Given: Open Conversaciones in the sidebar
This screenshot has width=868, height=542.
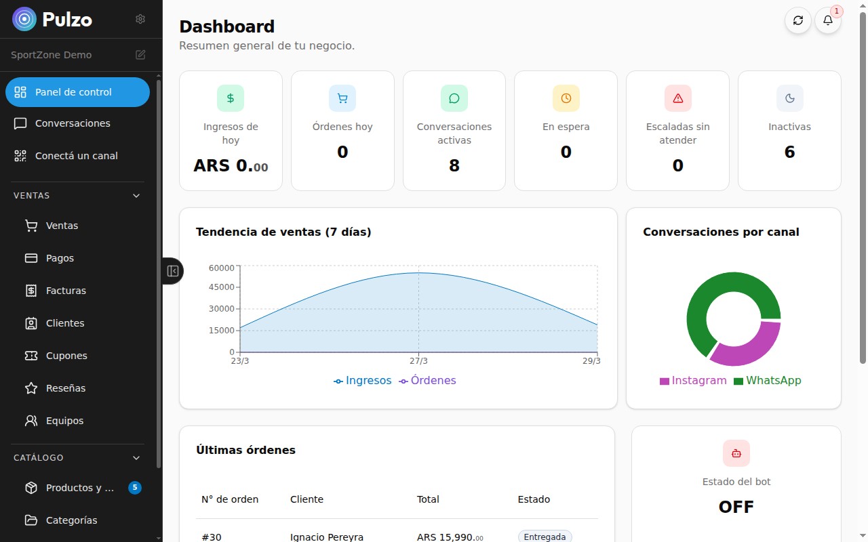Looking at the screenshot, I should (x=73, y=123).
